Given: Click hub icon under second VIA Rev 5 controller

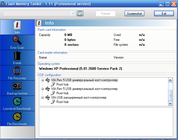Looking at the screenshot, I should click(x=53, y=93).
